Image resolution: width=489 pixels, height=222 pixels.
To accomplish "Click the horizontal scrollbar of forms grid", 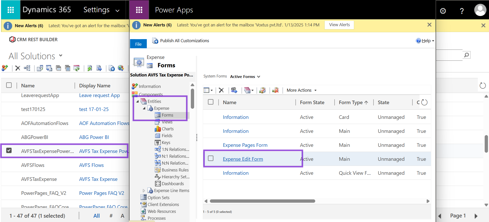I will (x=262, y=201).
